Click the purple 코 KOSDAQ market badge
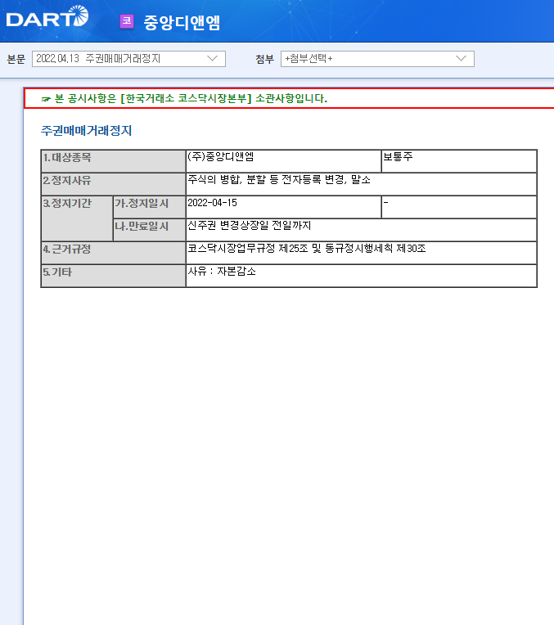This screenshot has height=625, width=554. coord(127,21)
